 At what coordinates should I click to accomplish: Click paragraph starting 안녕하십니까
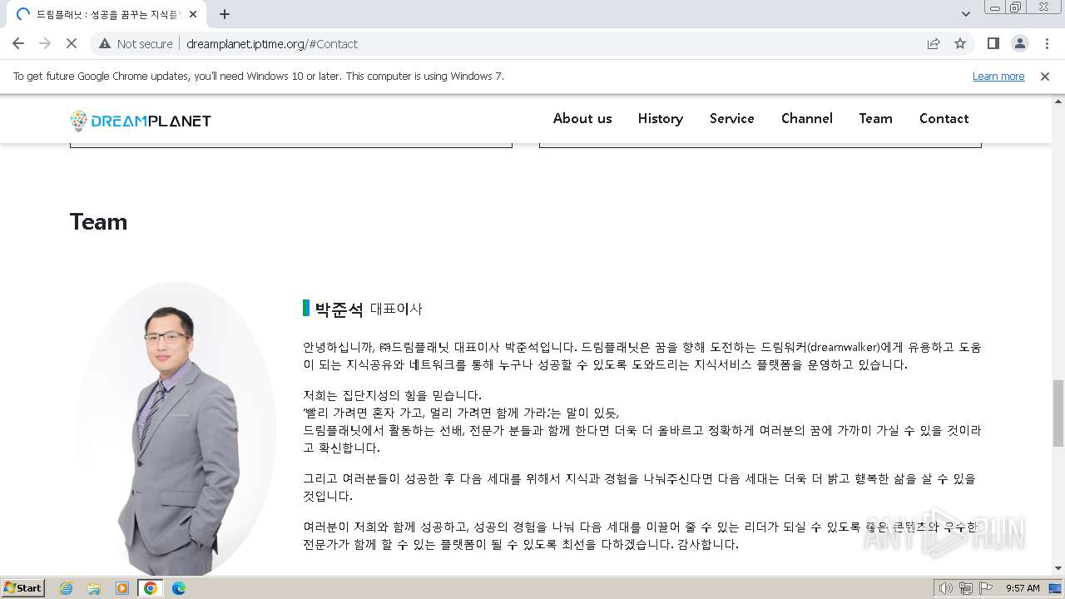coord(642,356)
